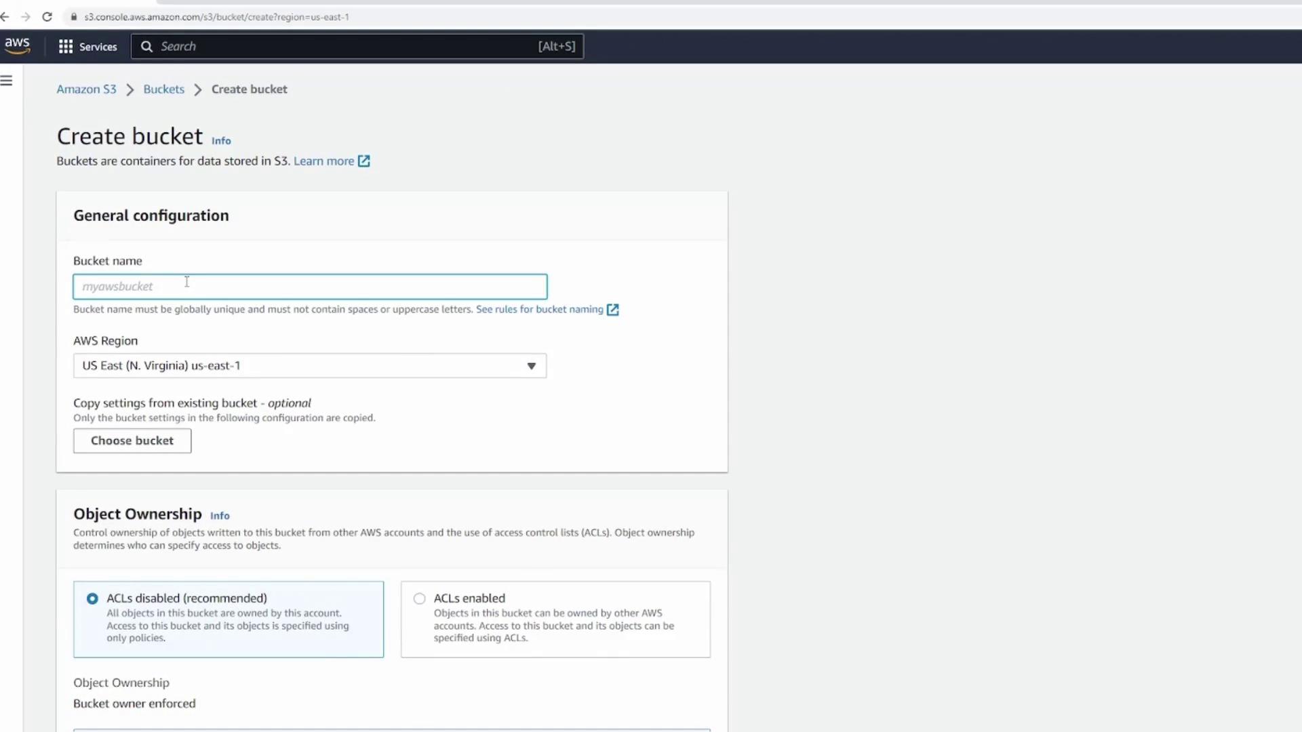Go to Amazon S3 in the breadcrumb
The width and height of the screenshot is (1302, 732).
coord(86,89)
